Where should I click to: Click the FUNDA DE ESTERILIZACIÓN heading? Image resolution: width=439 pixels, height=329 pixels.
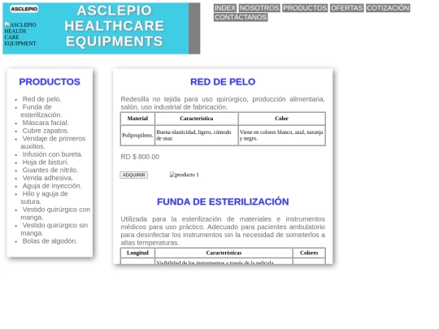223,201
